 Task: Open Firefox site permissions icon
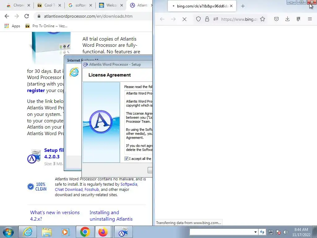click(x=216, y=19)
